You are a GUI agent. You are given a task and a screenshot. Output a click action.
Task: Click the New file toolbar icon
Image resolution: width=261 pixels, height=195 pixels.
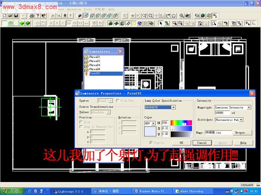[4, 16]
